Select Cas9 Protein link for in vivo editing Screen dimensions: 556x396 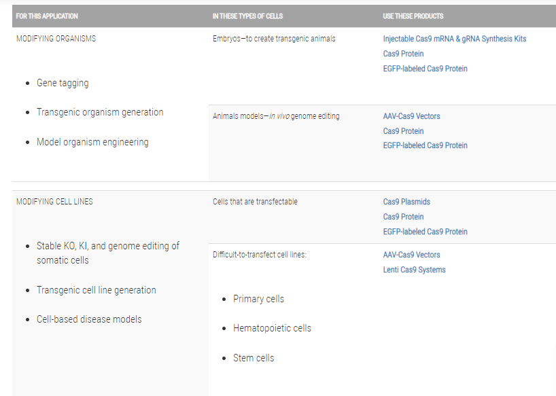(403, 131)
